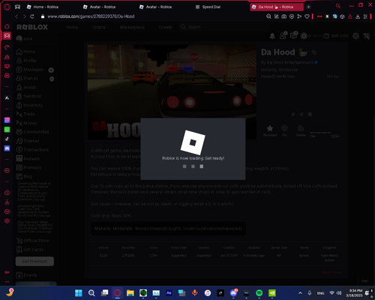Click the three-dots sidebar setup button
This screenshot has width=375, height=300.
click(x=7, y=282)
